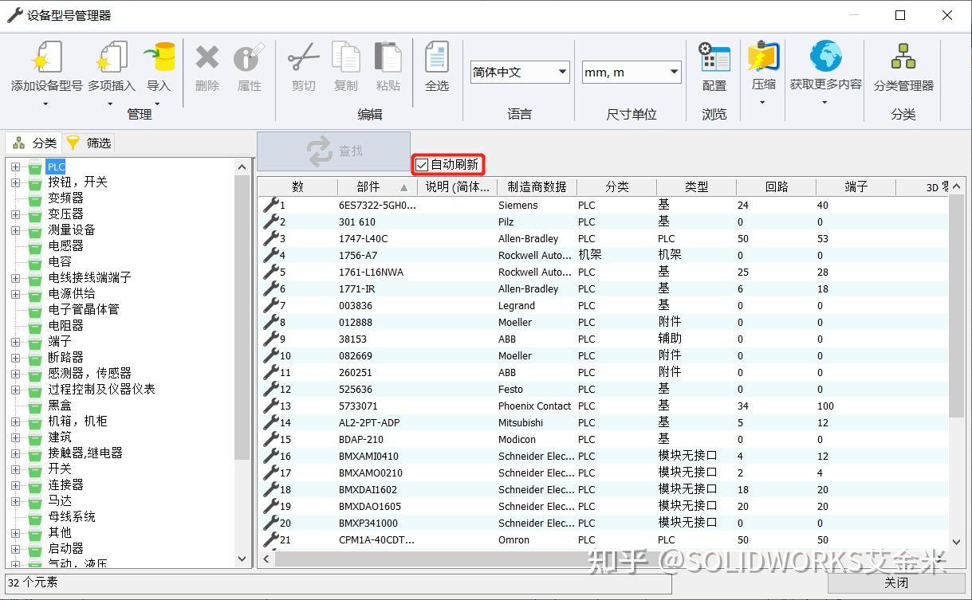Sort by the 制造商数据 column header
Viewport: 972px width, 600px height.
coord(537,186)
